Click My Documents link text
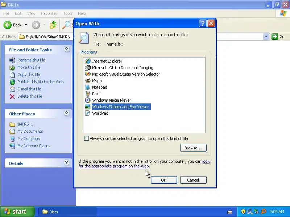The image size is (290, 217). [30, 131]
